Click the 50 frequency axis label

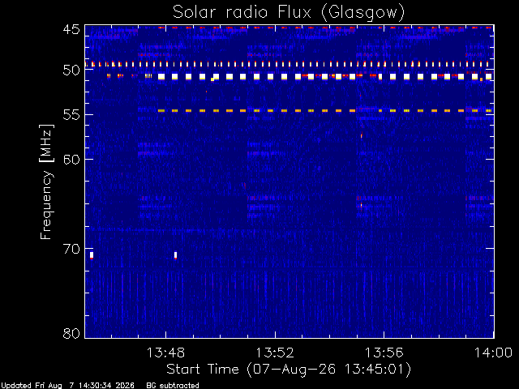click(x=71, y=71)
